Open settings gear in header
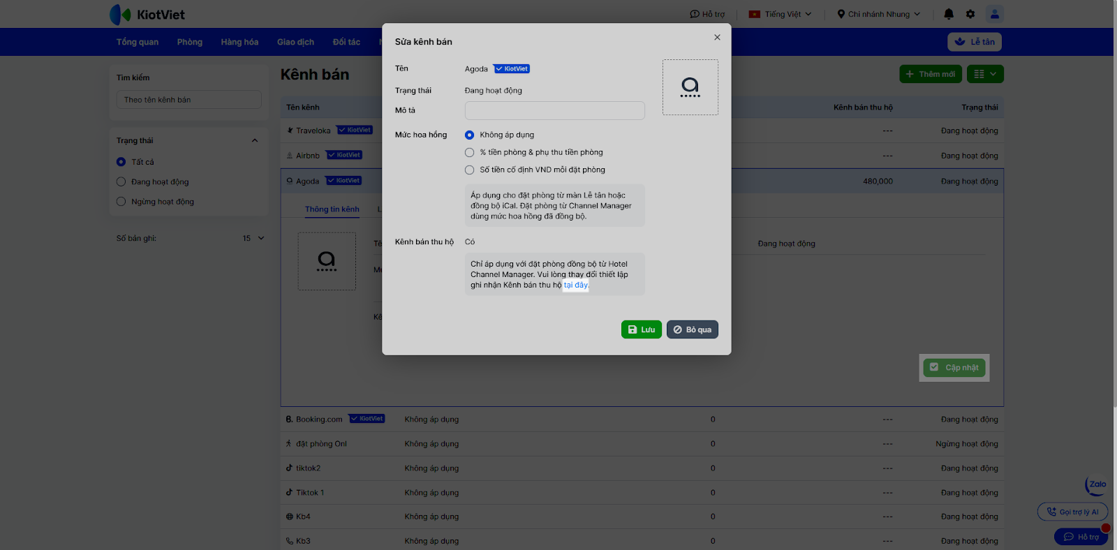The height and width of the screenshot is (550, 1117). pos(970,14)
